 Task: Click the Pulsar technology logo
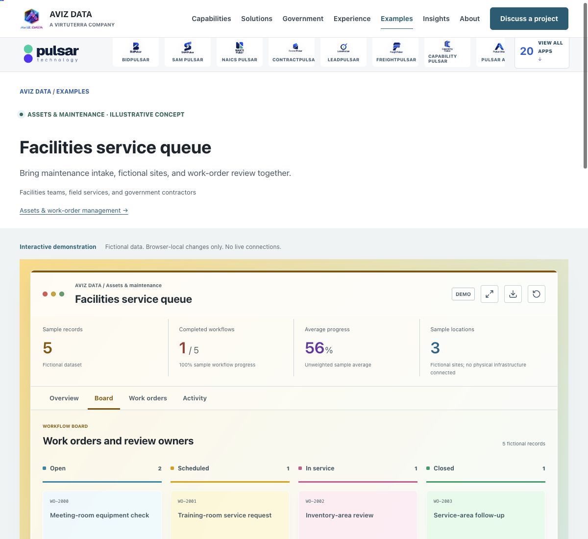pos(51,53)
